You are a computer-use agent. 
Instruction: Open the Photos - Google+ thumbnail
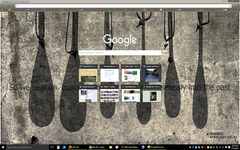[x=109, y=93]
